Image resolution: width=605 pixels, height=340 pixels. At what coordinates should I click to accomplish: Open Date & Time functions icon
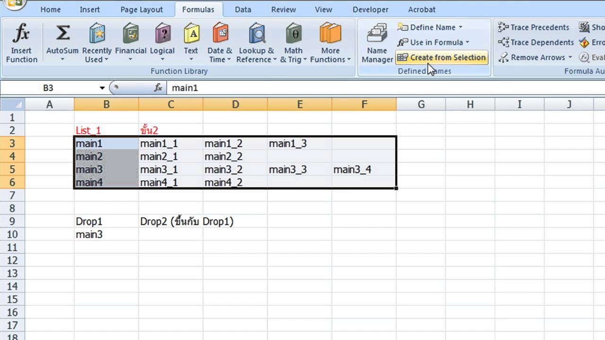(x=220, y=34)
